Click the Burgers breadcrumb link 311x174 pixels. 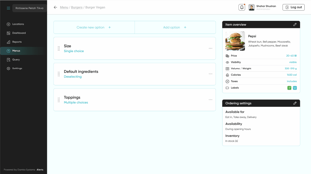(77, 7)
